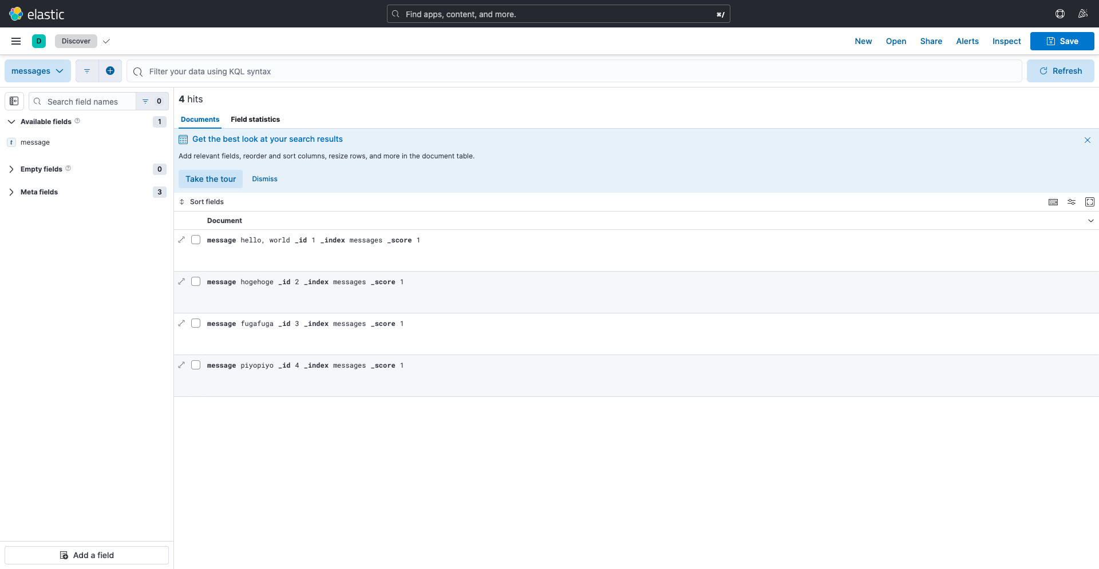
Task: Click the Elastic logo
Action: (37, 14)
